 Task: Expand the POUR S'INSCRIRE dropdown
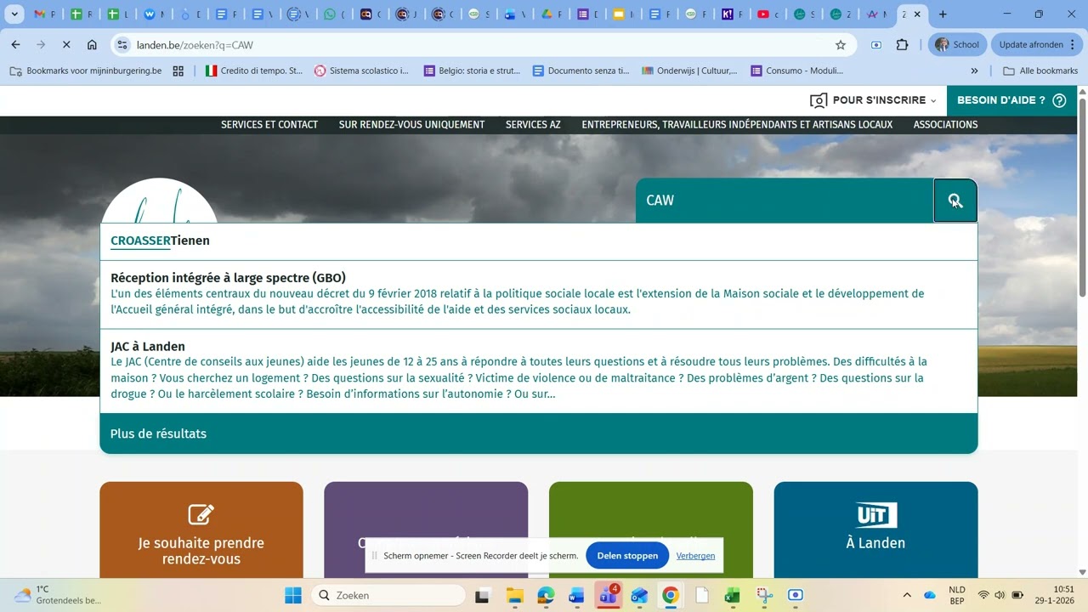pos(873,100)
